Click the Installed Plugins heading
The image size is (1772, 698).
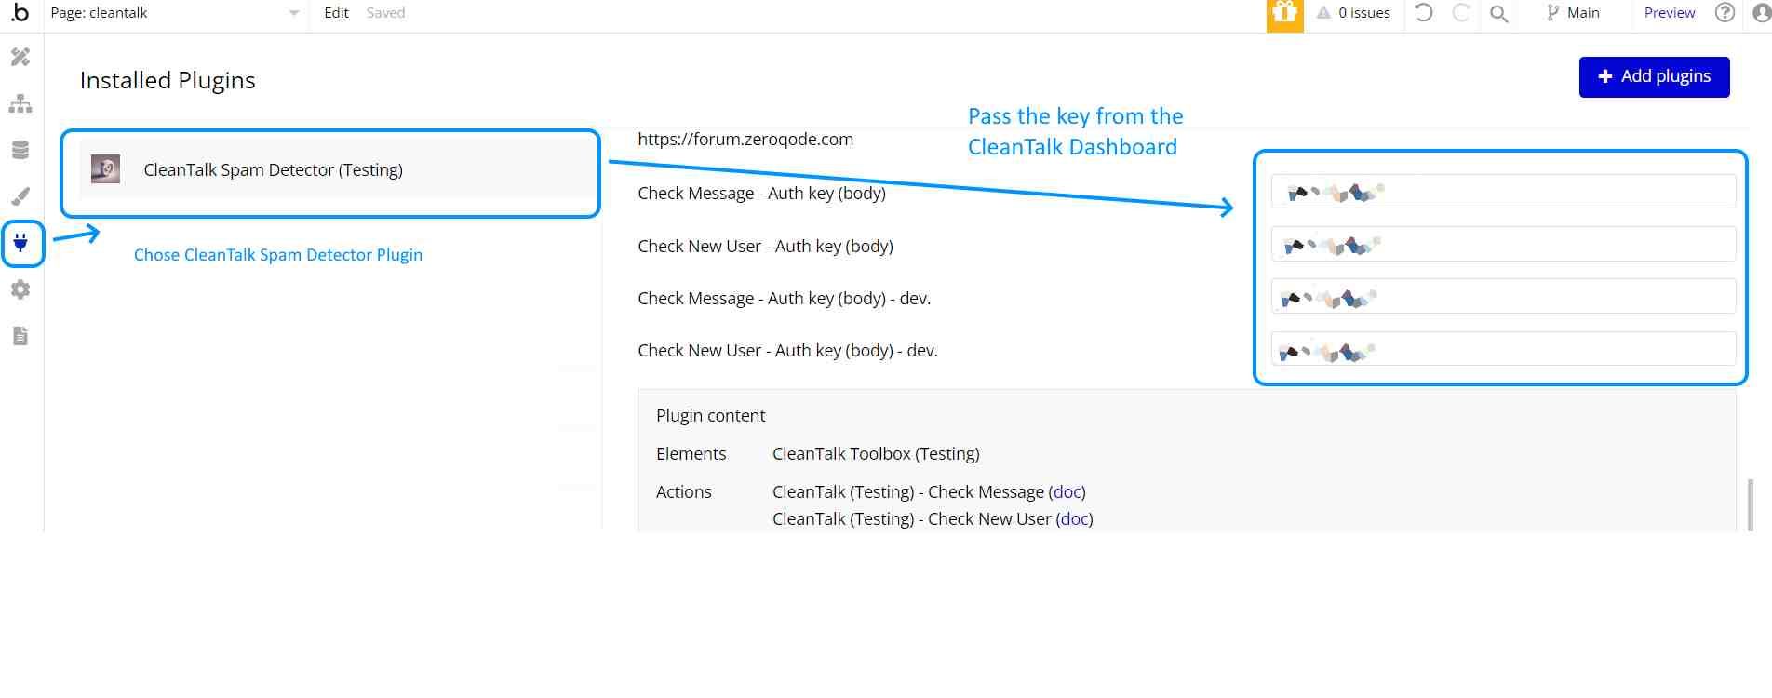click(x=168, y=80)
